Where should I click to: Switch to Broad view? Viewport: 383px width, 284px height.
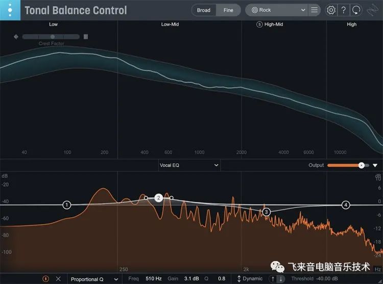[204, 10]
